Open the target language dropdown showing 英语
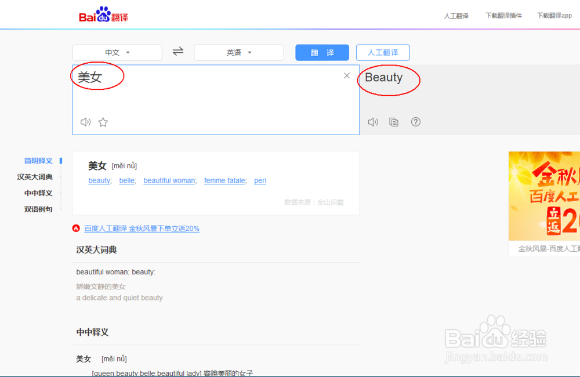580x377 pixels. 238,52
